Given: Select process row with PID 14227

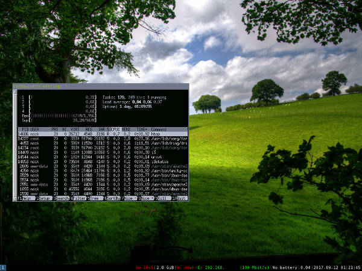Looking at the screenshot, I should [103, 139].
